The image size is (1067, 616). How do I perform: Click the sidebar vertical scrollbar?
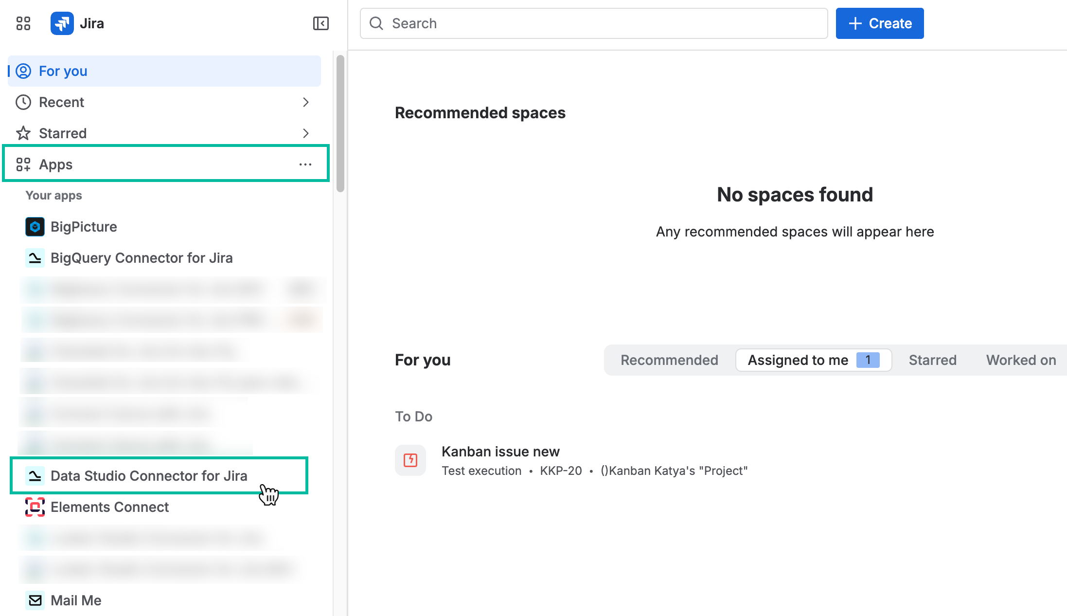tap(340, 124)
